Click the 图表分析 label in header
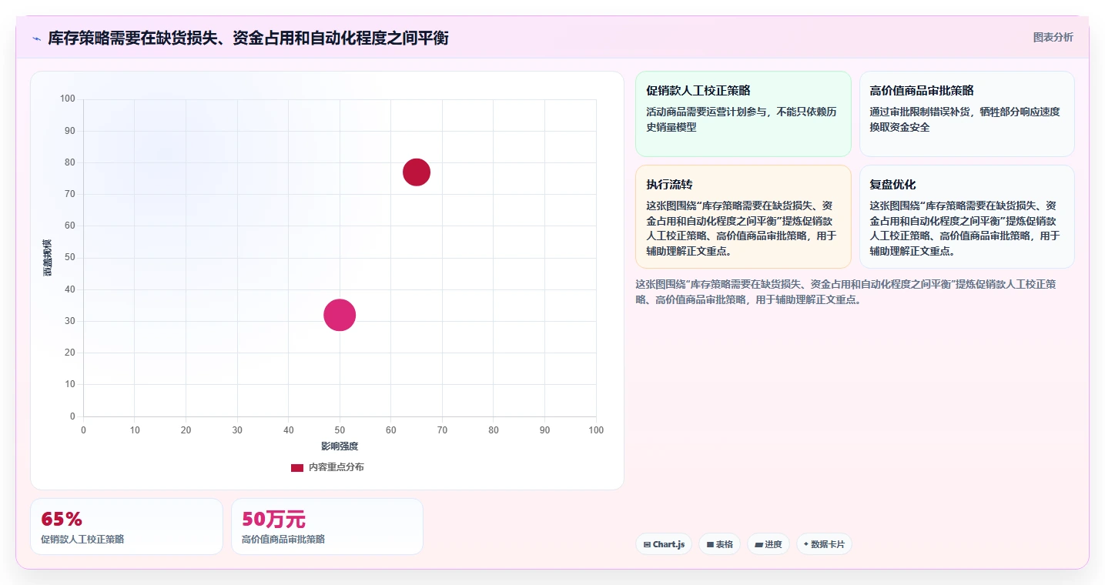This screenshot has height=585, width=1105. pos(1053,37)
